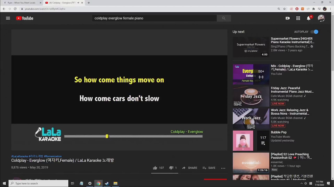This screenshot has width=334, height=187.
Task: Open the #Romanization hashtag link
Action: coord(53,156)
